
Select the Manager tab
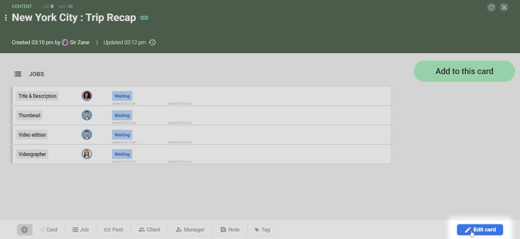tap(190, 230)
